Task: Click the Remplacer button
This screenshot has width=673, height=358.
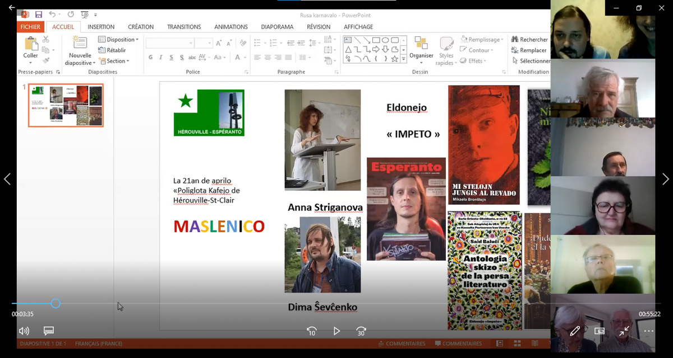Action: click(x=528, y=50)
